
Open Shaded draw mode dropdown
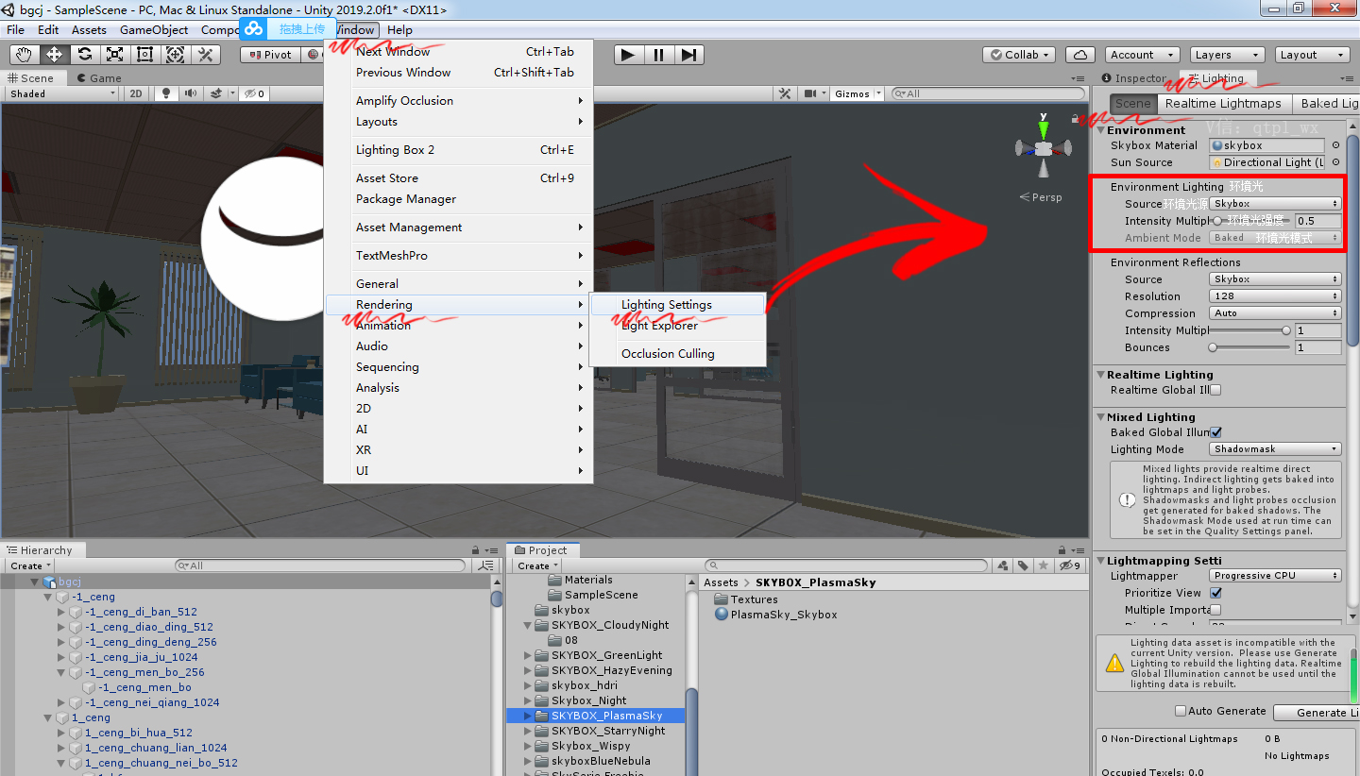point(62,93)
